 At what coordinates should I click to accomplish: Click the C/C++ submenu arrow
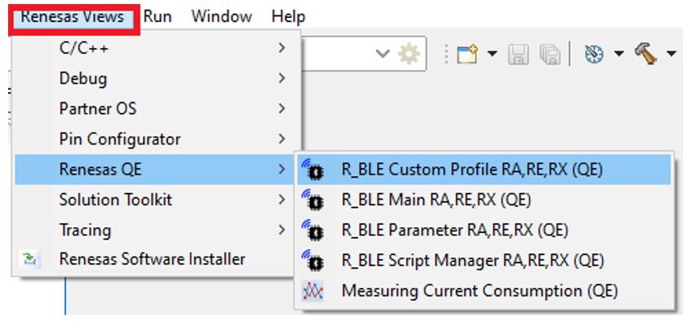pos(282,48)
